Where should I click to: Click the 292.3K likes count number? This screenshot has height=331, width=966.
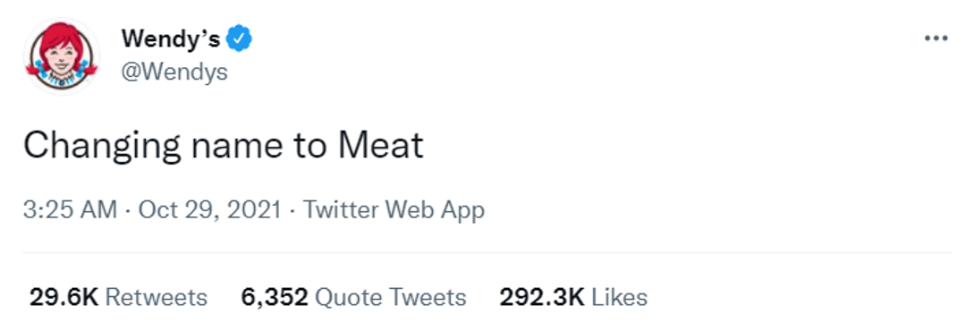point(542,298)
